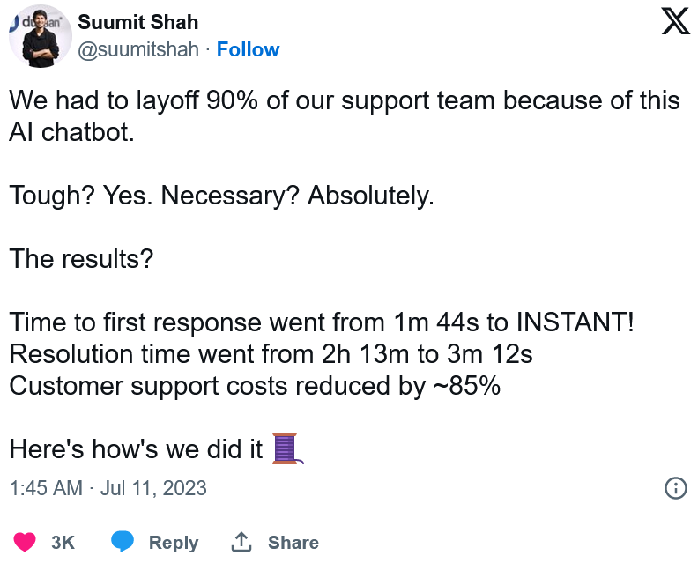Click the "Customer support costs reduced" line
Image resolution: width=698 pixels, height=563 pixels.
pos(255,385)
